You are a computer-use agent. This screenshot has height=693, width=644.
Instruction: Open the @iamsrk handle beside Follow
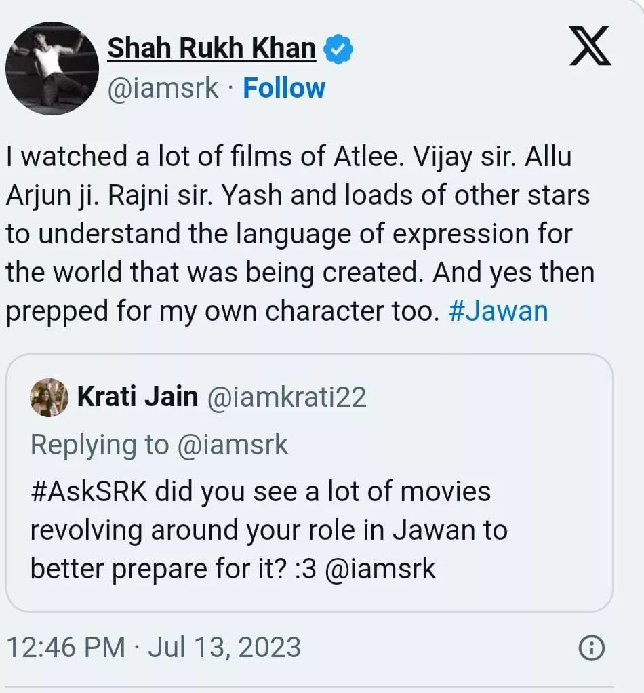[x=163, y=88]
